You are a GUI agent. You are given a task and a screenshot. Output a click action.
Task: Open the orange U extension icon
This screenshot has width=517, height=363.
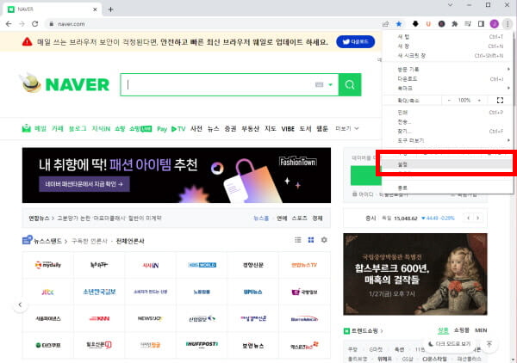click(428, 24)
